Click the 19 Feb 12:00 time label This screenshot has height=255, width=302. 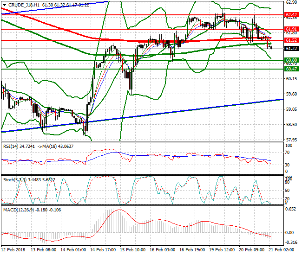pos(222,250)
